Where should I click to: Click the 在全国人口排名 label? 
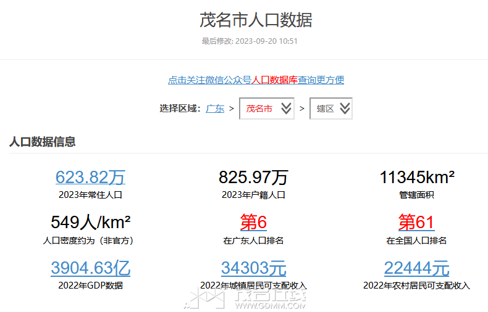tap(416, 240)
